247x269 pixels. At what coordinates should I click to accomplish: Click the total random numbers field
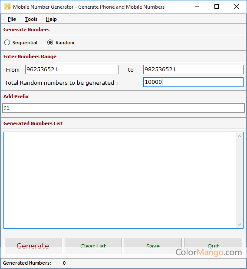coord(193,82)
